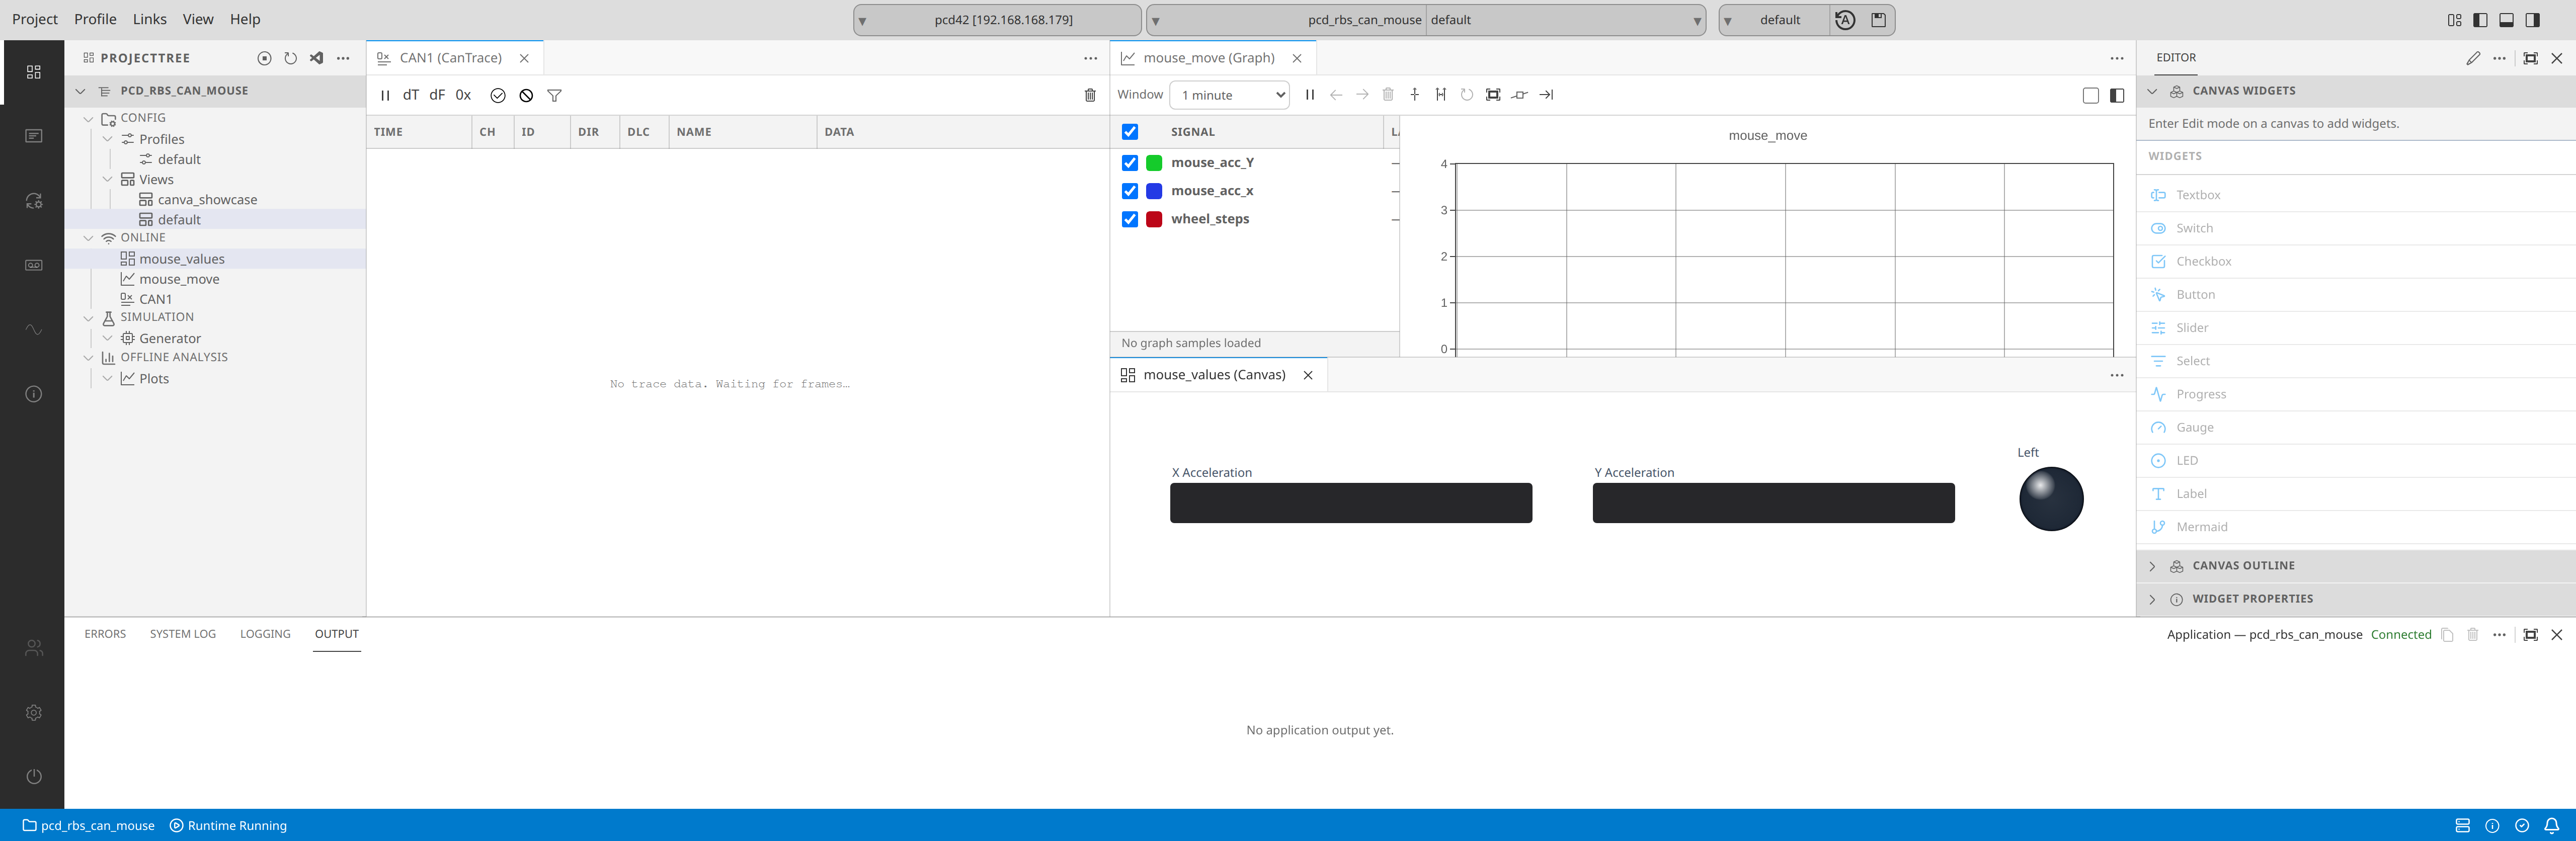Open canva_showcase view in tree
This screenshot has height=841, width=2576.
(x=207, y=199)
